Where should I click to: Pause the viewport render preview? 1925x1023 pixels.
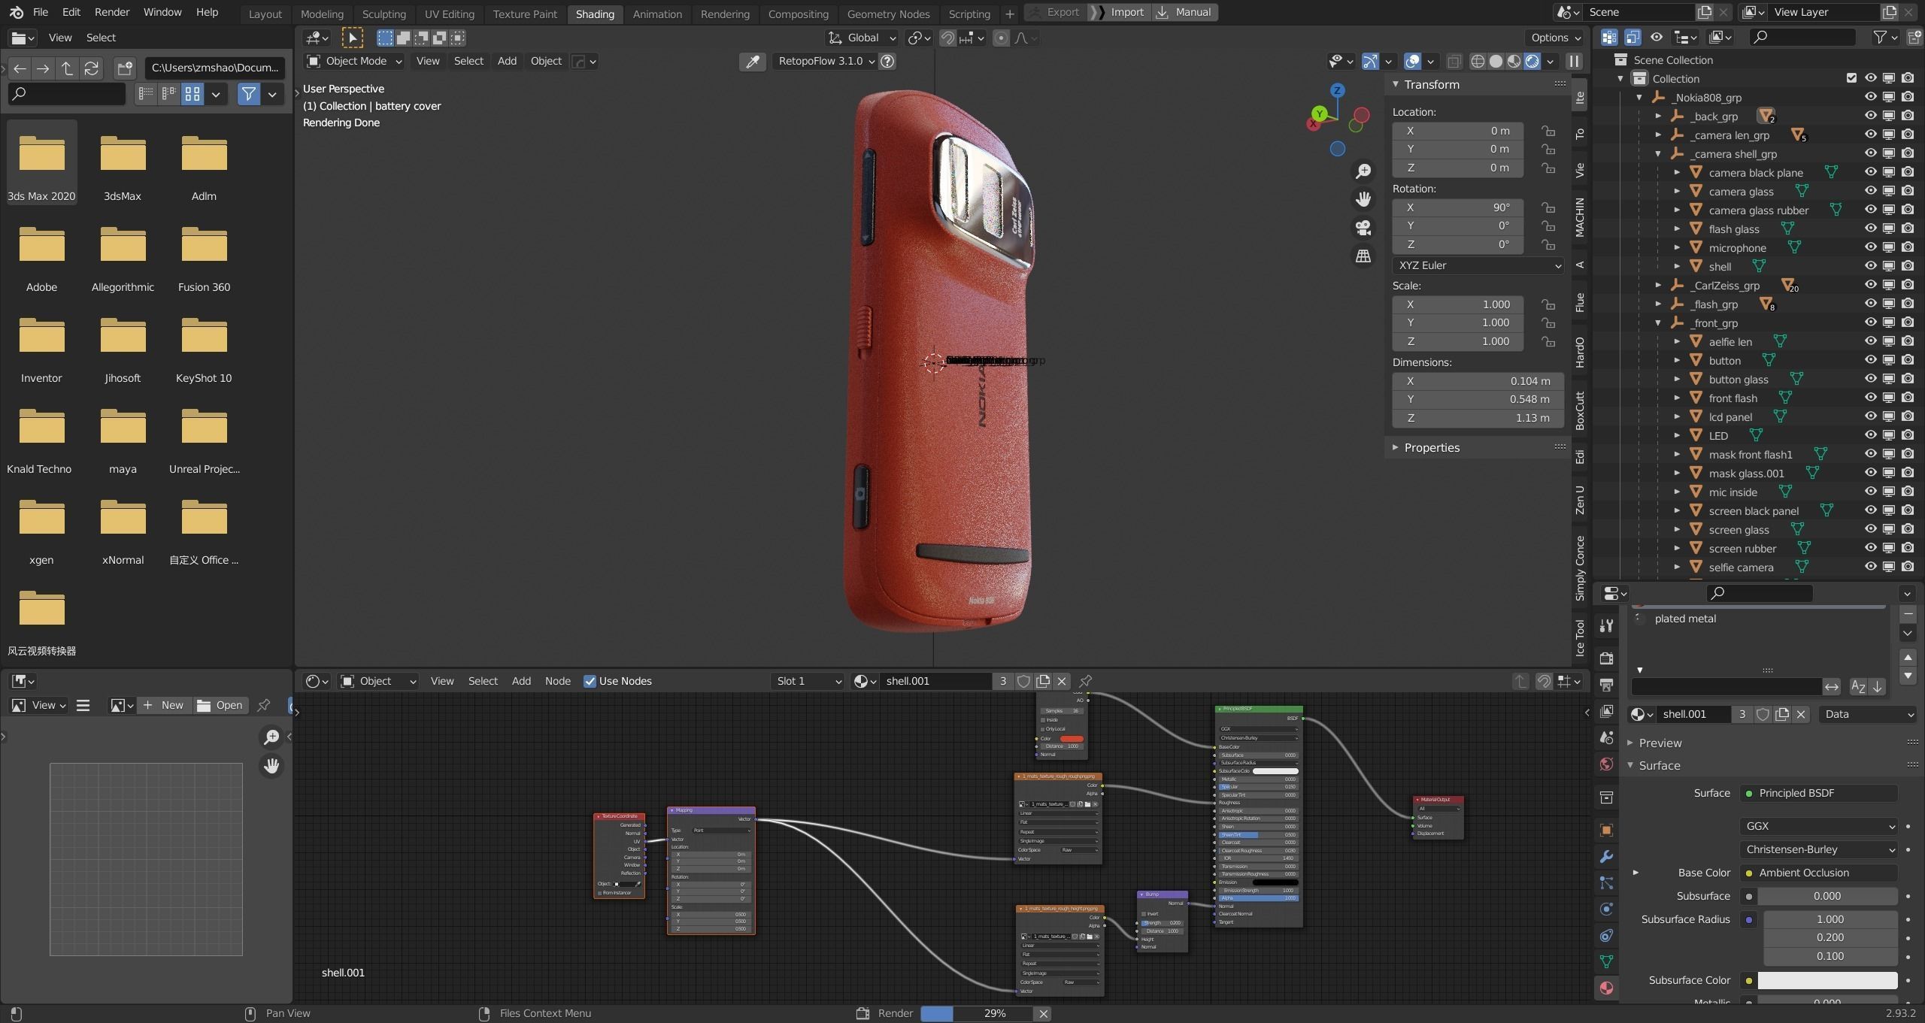1574,62
